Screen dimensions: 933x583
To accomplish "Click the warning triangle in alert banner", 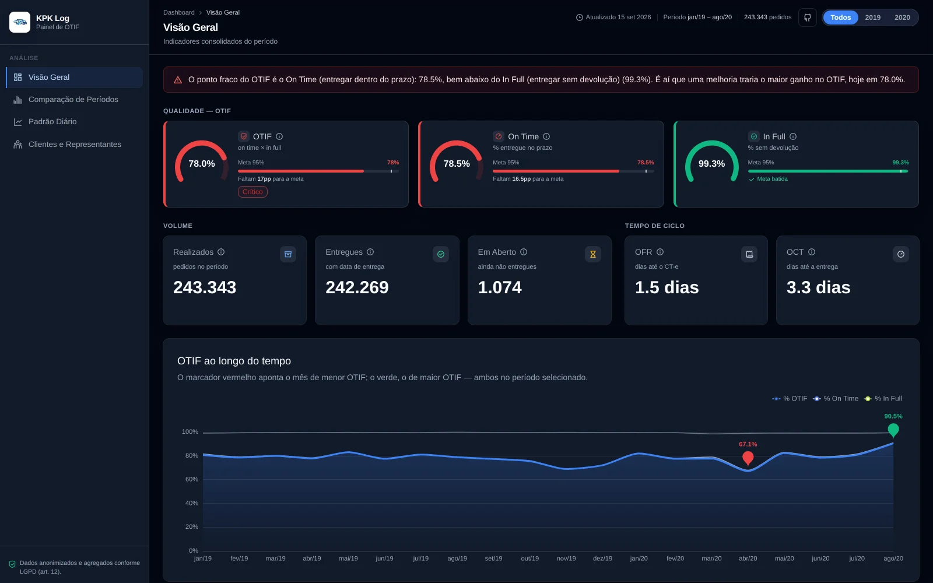I will (x=178, y=80).
